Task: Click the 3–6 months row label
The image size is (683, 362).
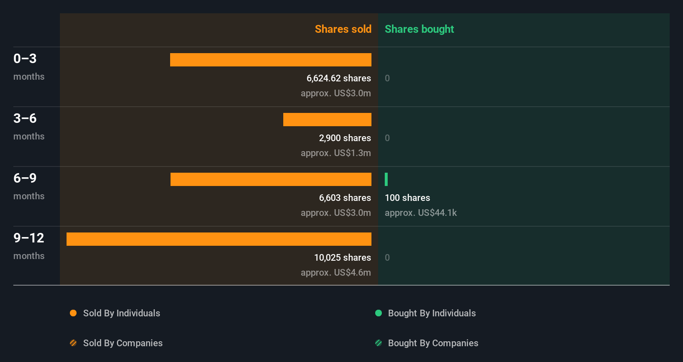Action: click(29, 127)
